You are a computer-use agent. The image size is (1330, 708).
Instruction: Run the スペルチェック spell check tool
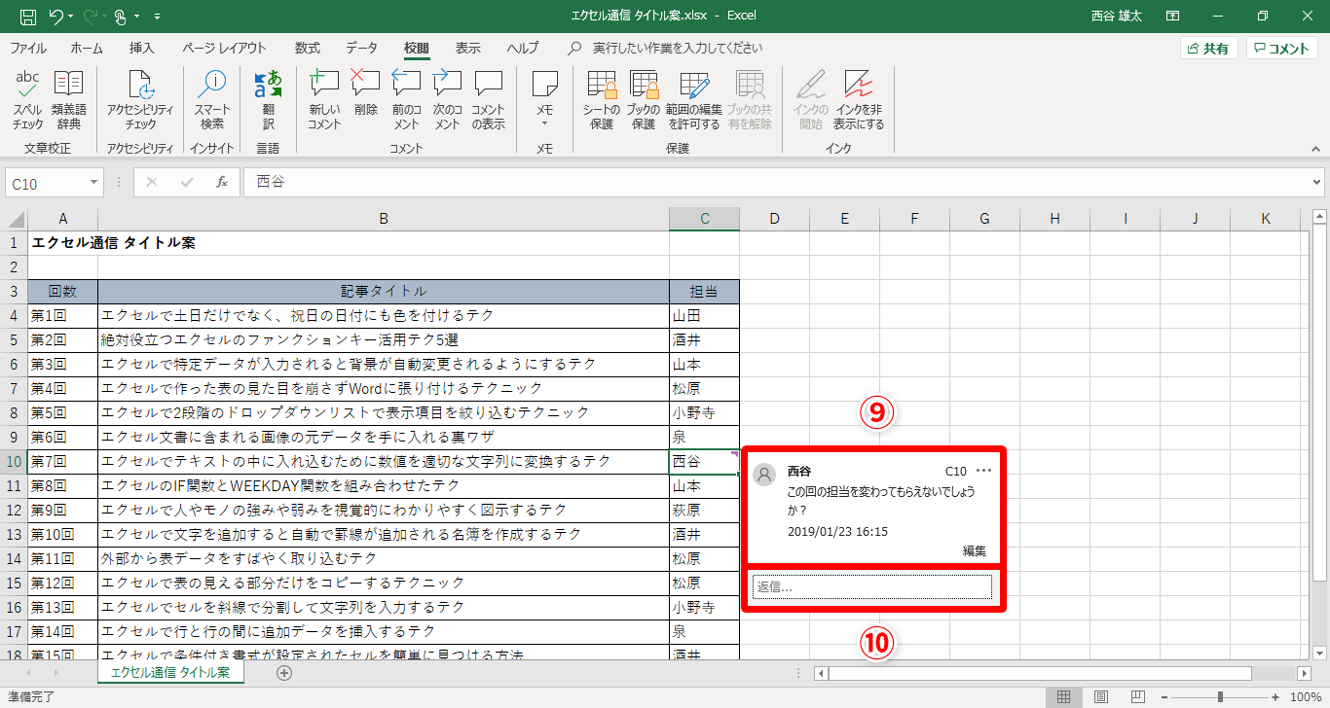tap(27, 100)
